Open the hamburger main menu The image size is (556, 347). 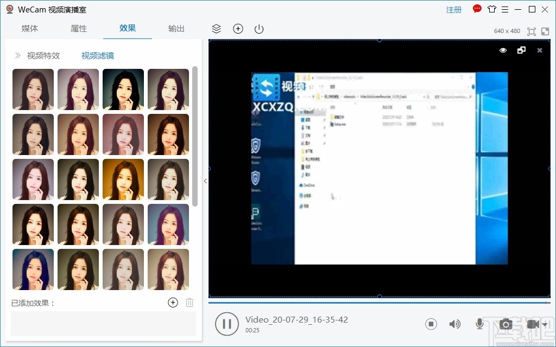[506, 9]
